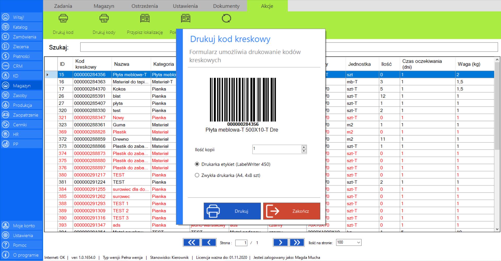Click the Produkcja icon

point(5,105)
